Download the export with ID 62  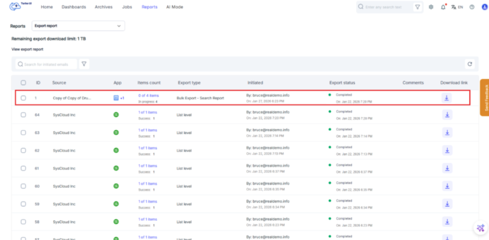pyautogui.click(x=447, y=150)
